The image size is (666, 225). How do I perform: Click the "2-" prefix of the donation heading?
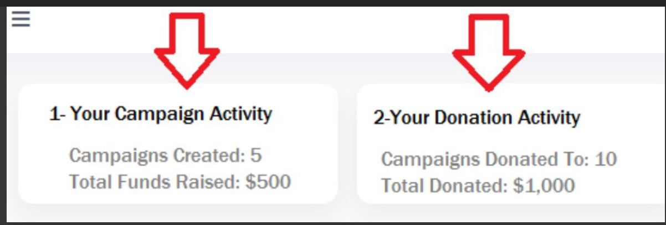tap(381, 118)
